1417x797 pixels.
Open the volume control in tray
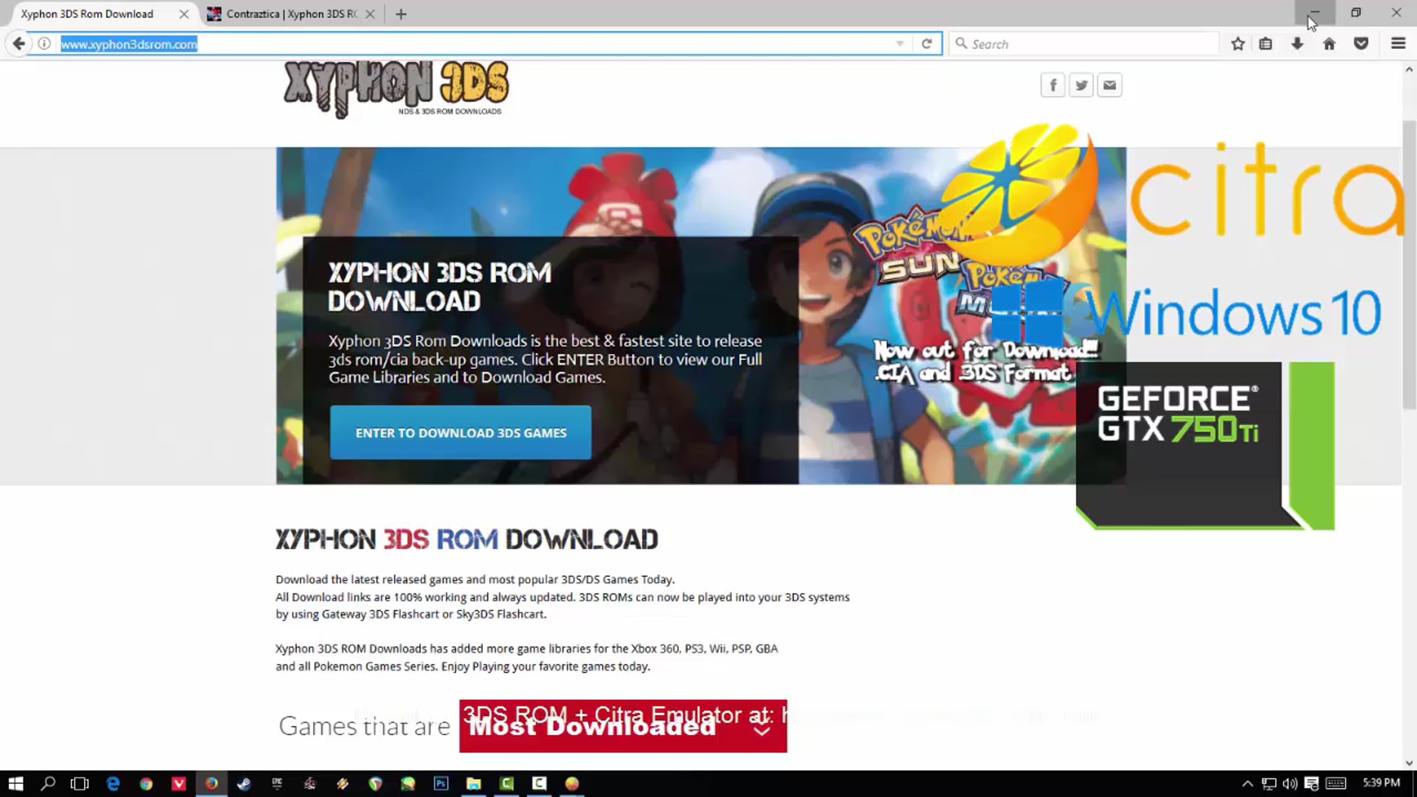pos(1290,783)
